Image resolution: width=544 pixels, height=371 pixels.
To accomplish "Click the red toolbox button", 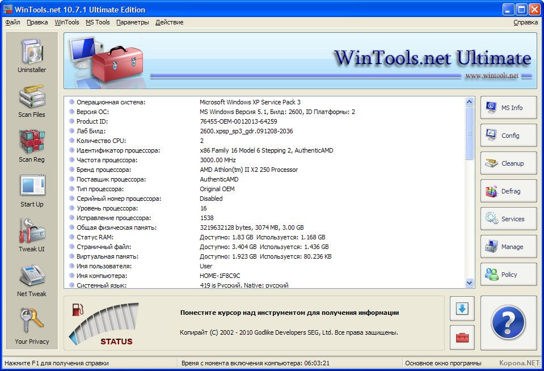I will (x=462, y=338).
